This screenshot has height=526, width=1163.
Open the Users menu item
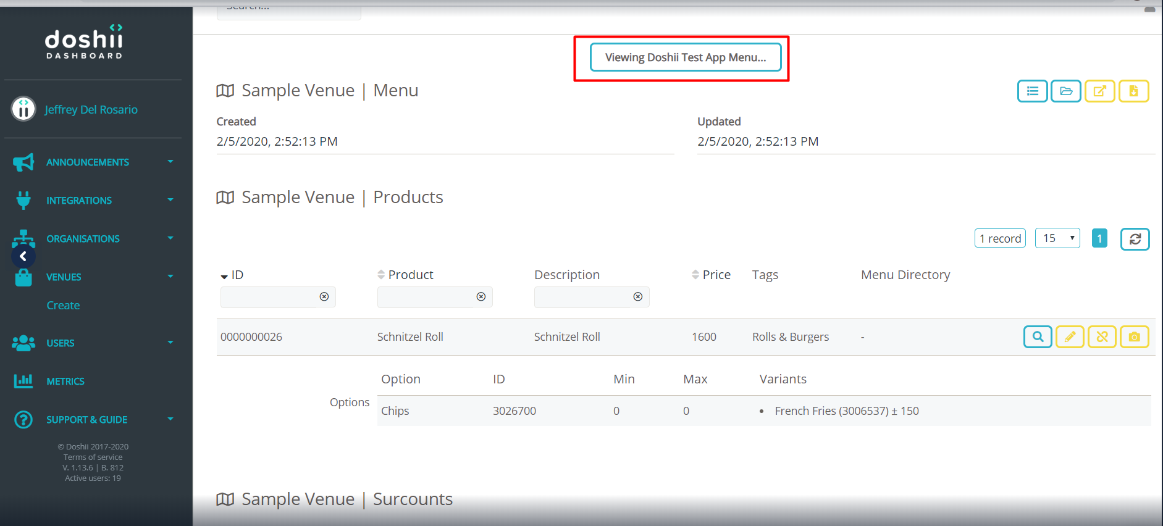click(x=61, y=343)
